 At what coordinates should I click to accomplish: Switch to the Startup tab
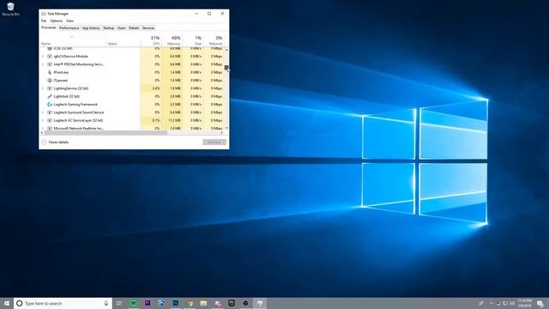[x=109, y=28]
